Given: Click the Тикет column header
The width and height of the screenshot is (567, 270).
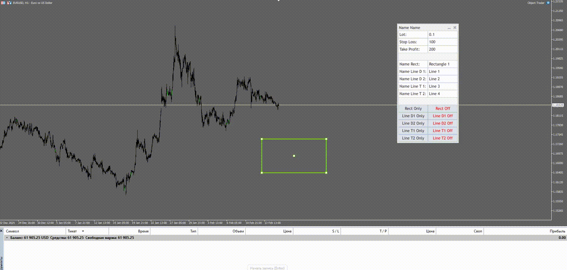Looking at the screenshot, I should click(x=87, y=231).
